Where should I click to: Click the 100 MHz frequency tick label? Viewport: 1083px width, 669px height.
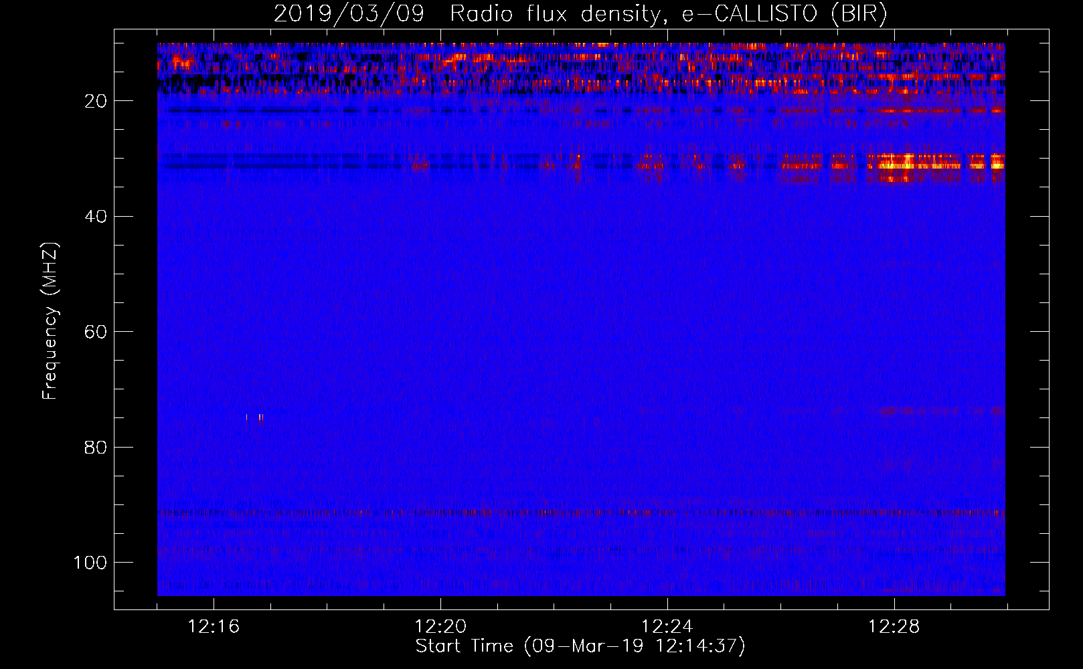[x=90, y=562]
